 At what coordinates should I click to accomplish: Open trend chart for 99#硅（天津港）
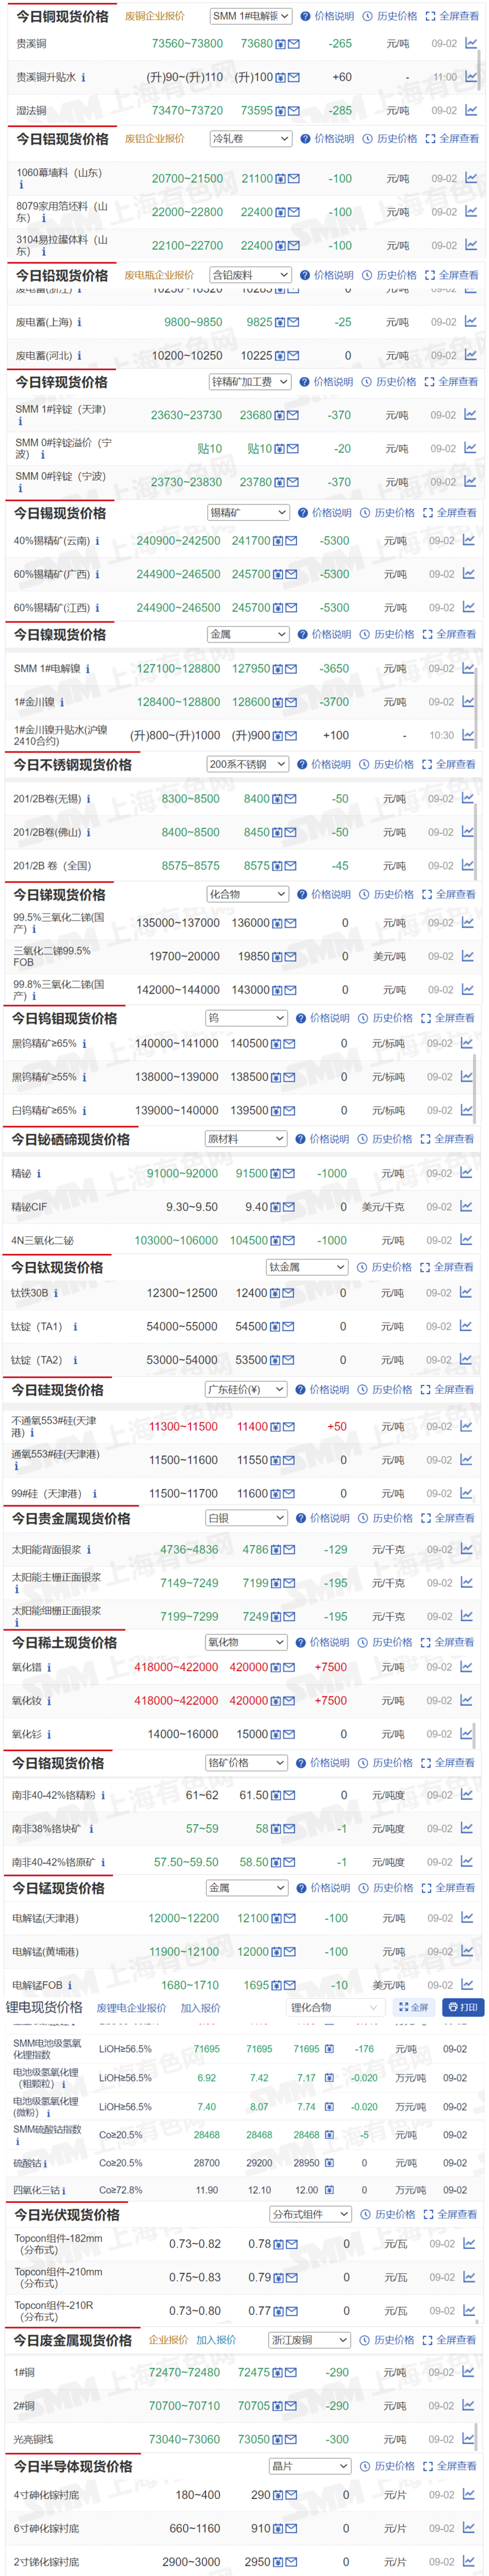pyautogui.click(x=467, y=1493)
